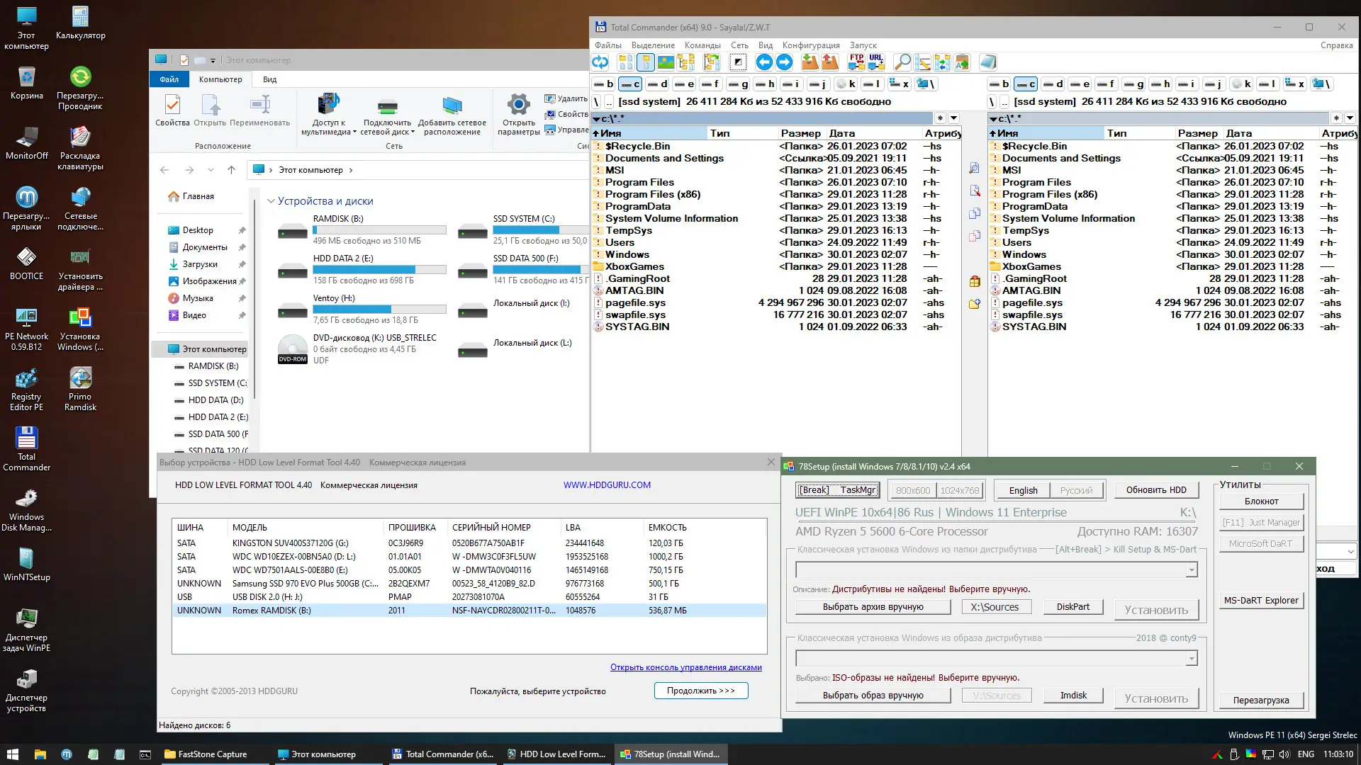This screenshot has width=1361, height=765.
Task: Expand the distributive path dropdown in 78Setup
Action: coord(1193,569)
